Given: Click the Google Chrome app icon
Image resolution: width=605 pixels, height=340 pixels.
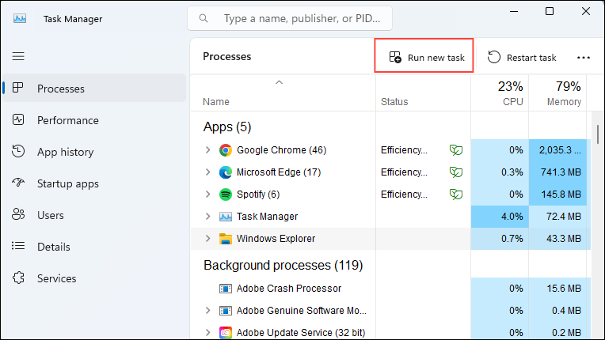Looking at the screenshot, I should [x=226, y=150].
